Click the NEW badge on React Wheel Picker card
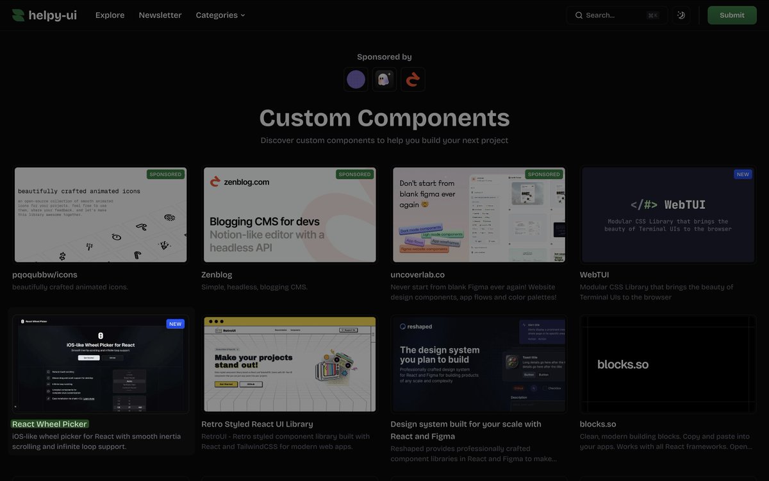Screen dimensions: 769x481 [x=176, y=324]
